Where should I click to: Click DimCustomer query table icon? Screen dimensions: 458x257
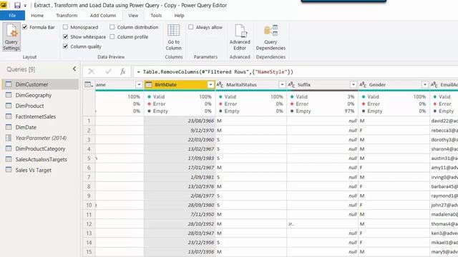pyautogui.click(x=9, y=84)
